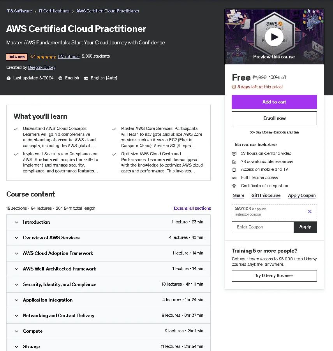The image size is (333, 351).
Task: Click breadcrumb arrow after IT & Software
Action: click(x=35, y=11)
